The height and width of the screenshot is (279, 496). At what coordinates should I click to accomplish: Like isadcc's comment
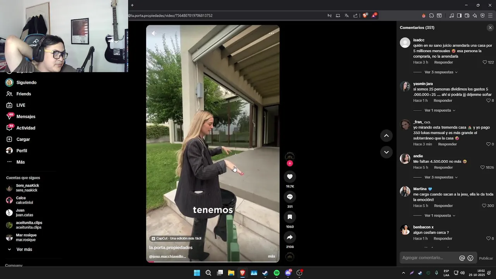[x=485, y=62]
